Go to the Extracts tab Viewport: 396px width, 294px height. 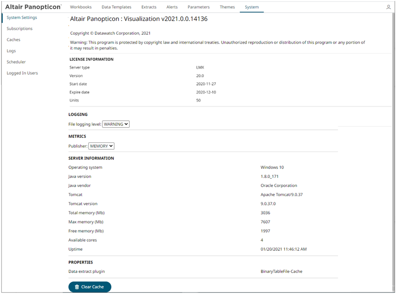pos(149,7)
